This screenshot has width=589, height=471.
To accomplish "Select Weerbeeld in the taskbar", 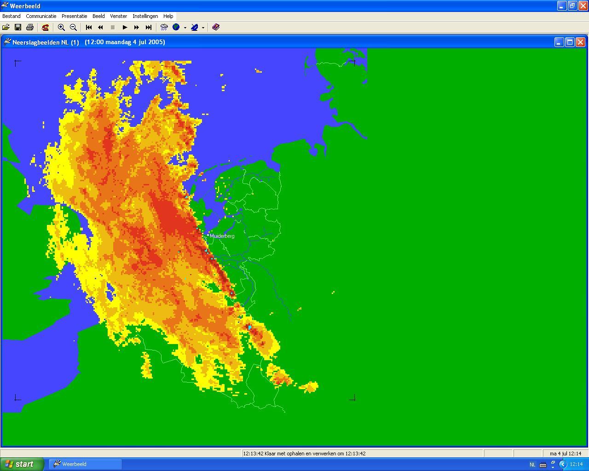I will click(87, 464).
